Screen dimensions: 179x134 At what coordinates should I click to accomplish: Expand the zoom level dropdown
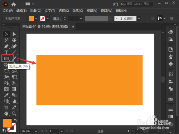tap(36, 131)
